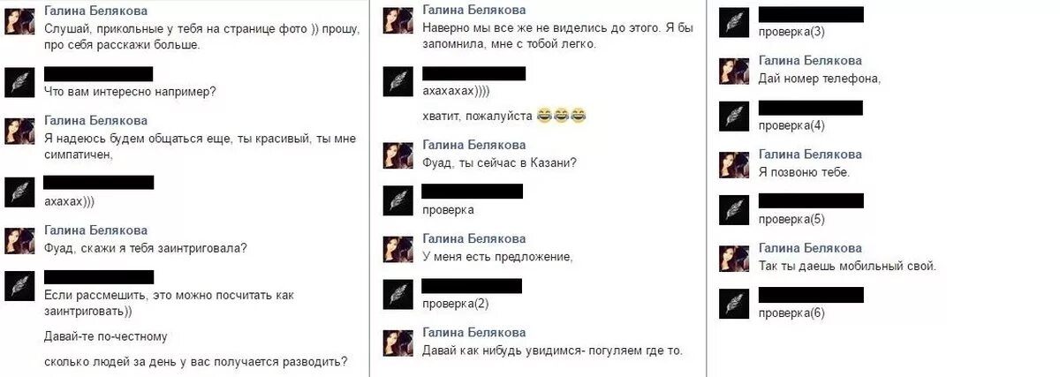Image resolution: width=1060 pixels, height=377 pixels.
Task: Click feather avatar next to 'Что вам интересно например?'
Action: pyautogui.click(x=20, y=81)
